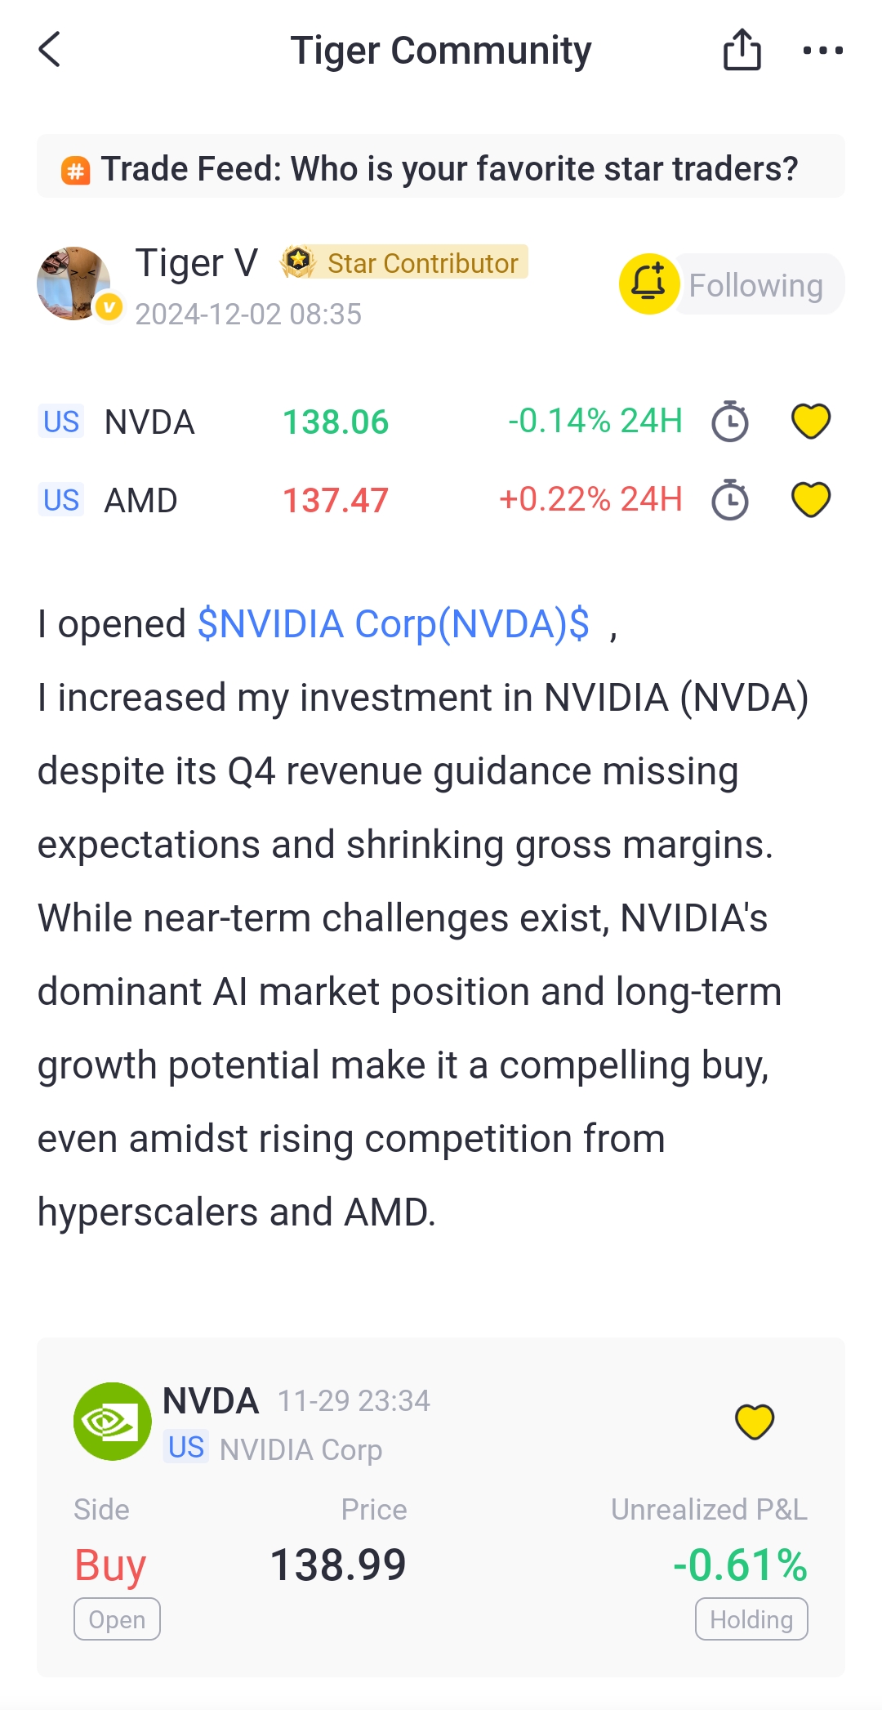Open the $NVIDIA Corp(NVDA)$ link
The width and height of the screenshot is (882, 1710).
coord(394,624)
